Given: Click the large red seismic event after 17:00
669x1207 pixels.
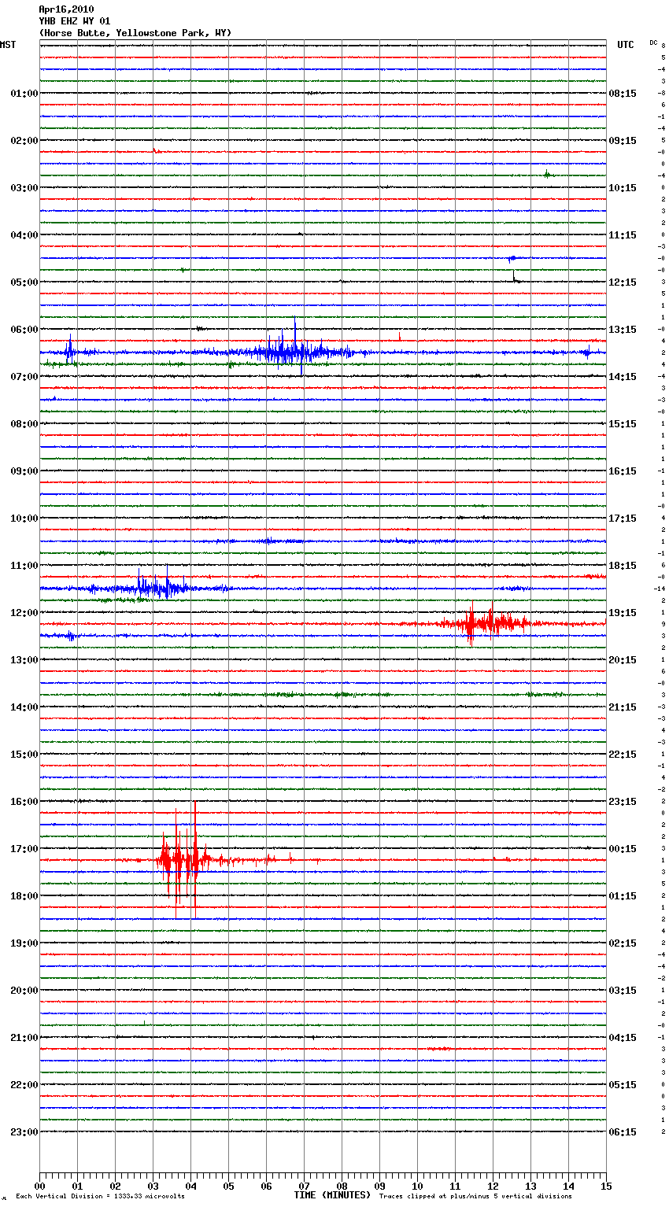Looking at the screenshot, I should (x=183, y=860).
